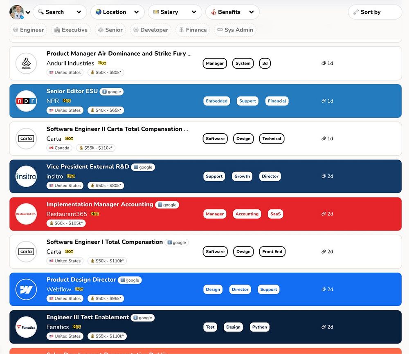Click Carta logo on Software Engineer I row

click(26, 251)
